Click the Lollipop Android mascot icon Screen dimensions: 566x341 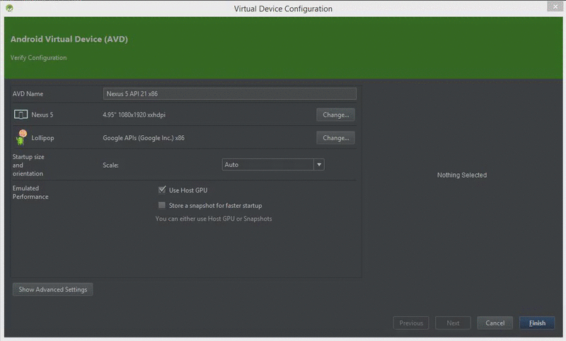pos(22,137)
